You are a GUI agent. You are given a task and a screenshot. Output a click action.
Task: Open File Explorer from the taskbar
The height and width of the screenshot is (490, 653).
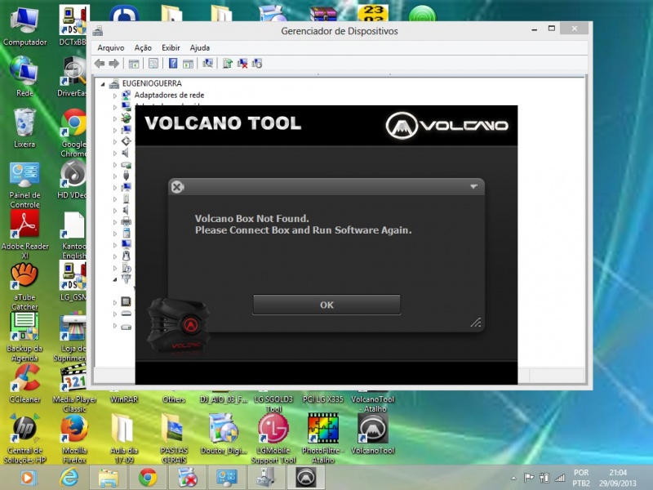tap(109, 478)
